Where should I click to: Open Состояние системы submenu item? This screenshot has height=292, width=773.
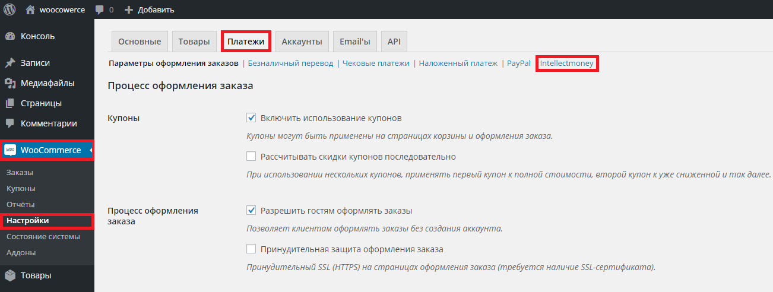[x=43, y=236]
